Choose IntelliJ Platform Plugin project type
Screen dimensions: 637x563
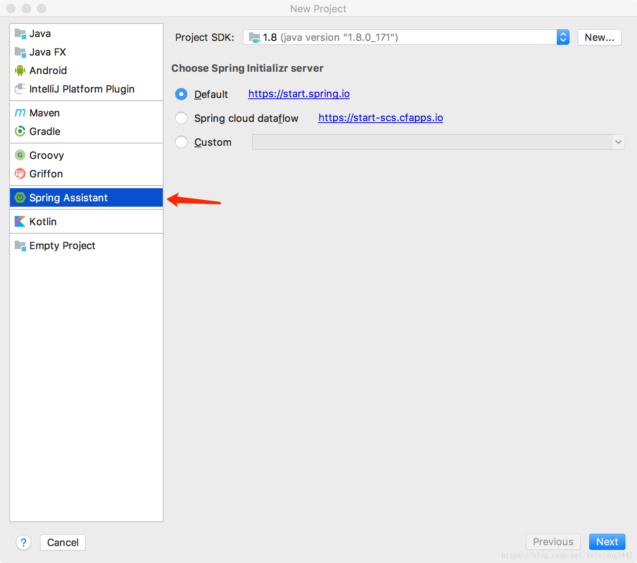coord(86,89)
